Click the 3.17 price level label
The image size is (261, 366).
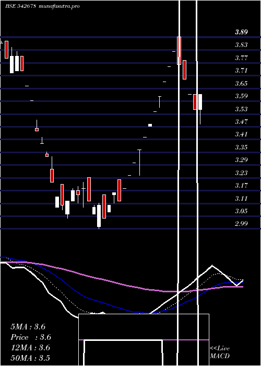(241, 186)
